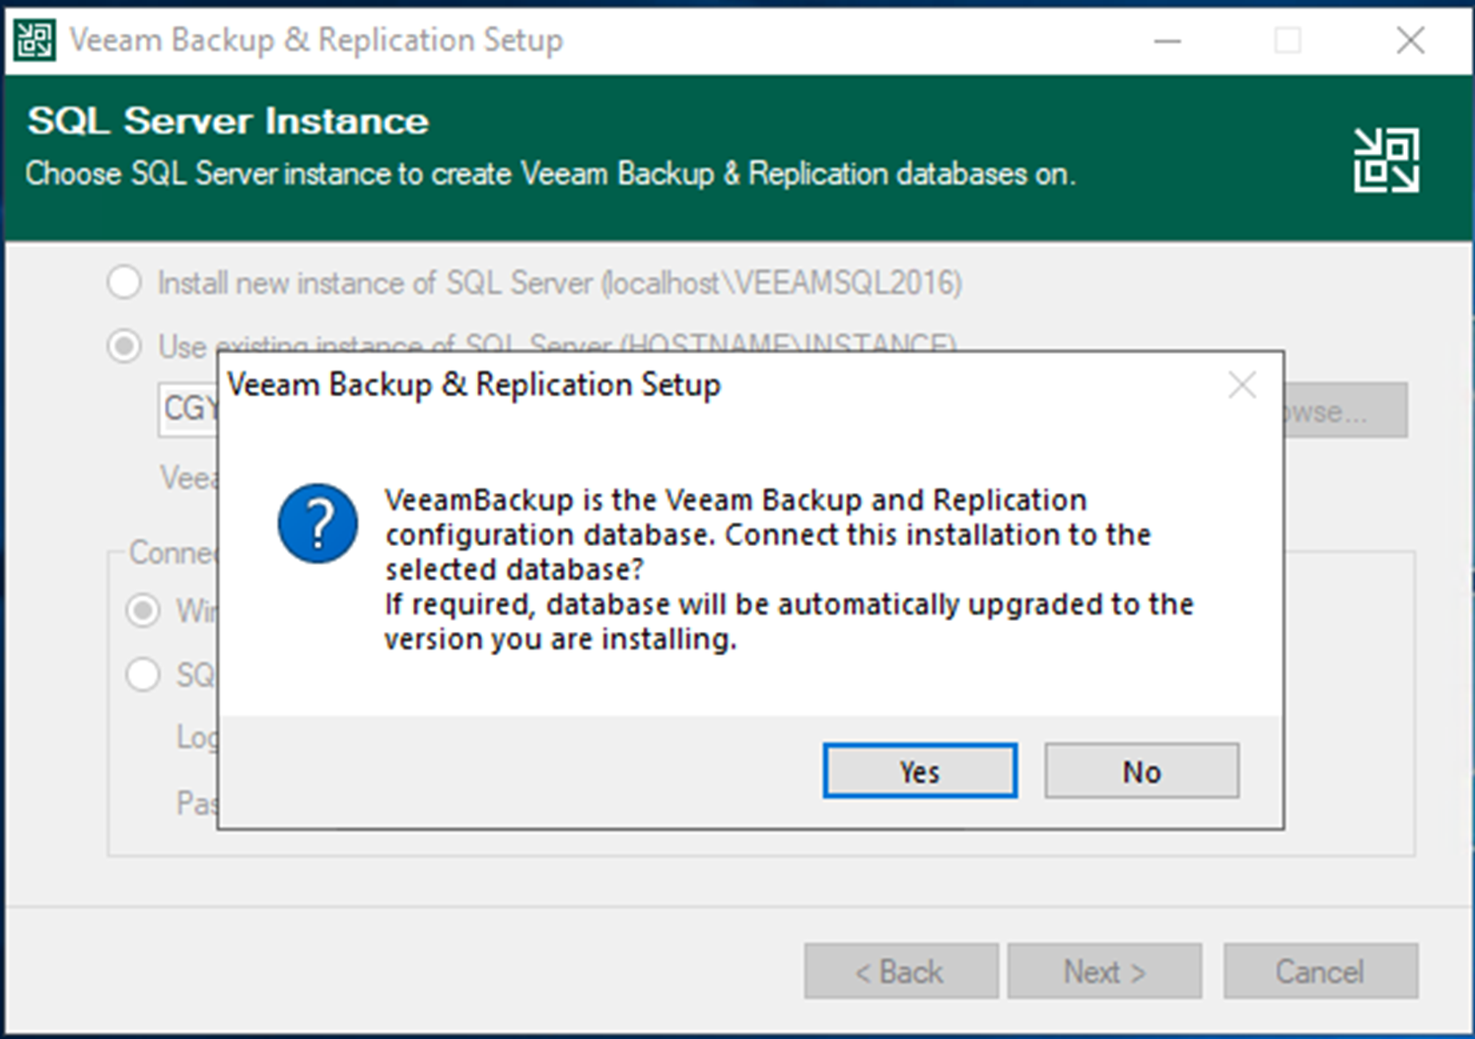Choose Windows authentication radio button

[143, 610]
